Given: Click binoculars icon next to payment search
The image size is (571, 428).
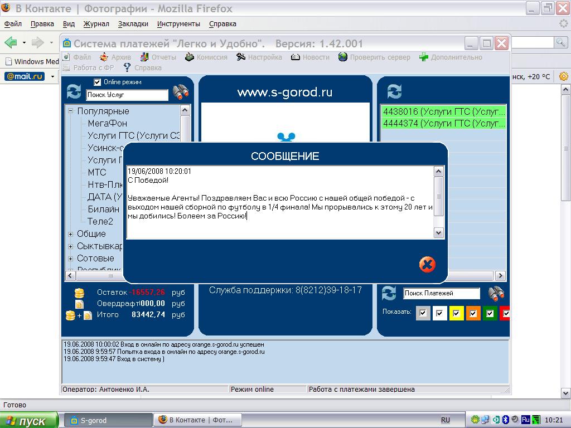Looking at the screenshot, I should (x=496, y=293).
